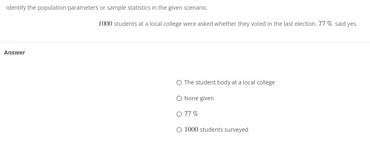Click the "said yes." text ending the scenario
This screenshot has height=162, width=370.
click(346, 24)
